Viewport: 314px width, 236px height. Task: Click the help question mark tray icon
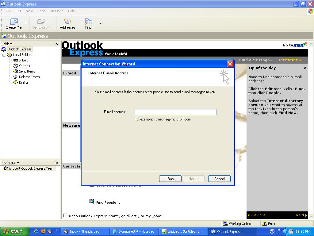click(x=272, y=231)
